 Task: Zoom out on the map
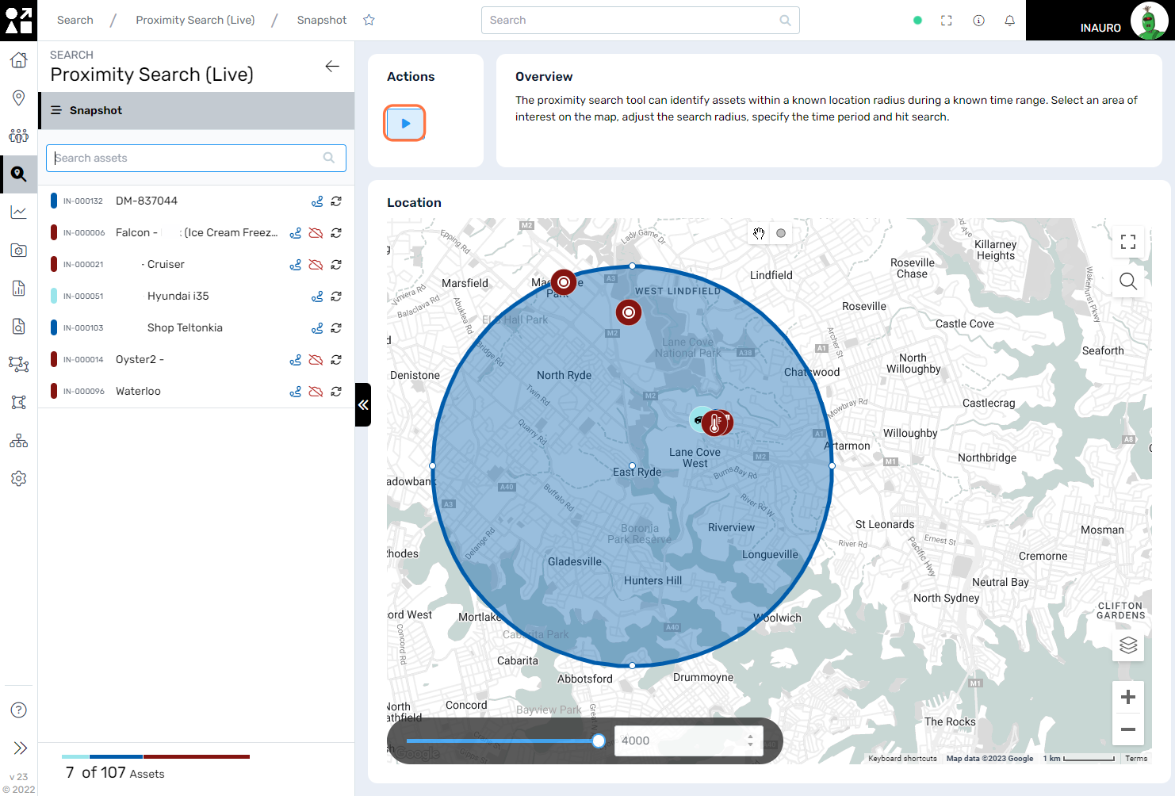[x=1128, y=729]
